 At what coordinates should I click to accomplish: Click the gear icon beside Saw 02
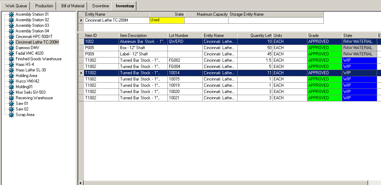[x=11, y=109]
